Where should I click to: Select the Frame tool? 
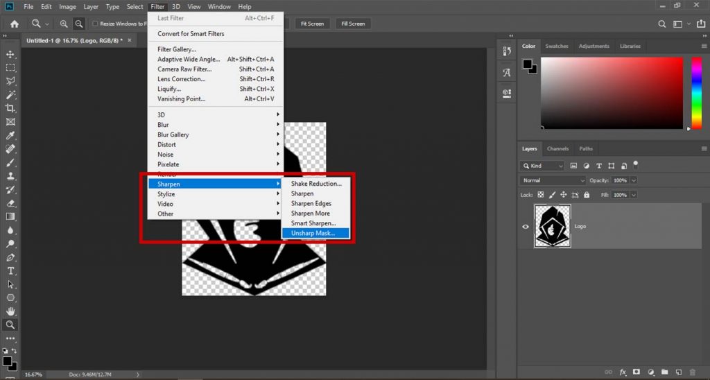click(x=10, y=122)
